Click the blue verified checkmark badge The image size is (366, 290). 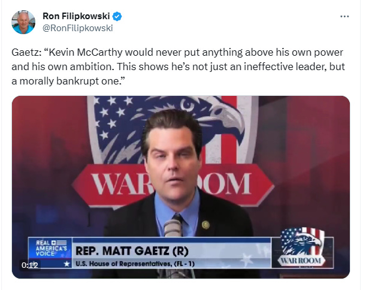117,16
